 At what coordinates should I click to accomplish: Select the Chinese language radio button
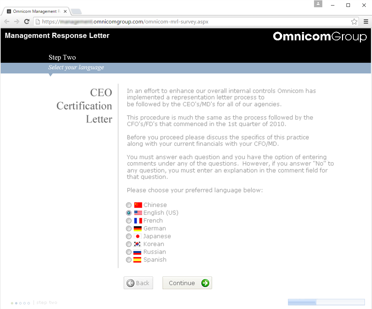coord(129,205)
